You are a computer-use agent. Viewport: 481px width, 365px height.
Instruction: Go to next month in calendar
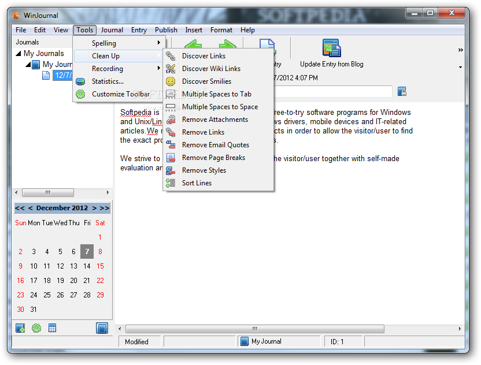coord(94,208)
